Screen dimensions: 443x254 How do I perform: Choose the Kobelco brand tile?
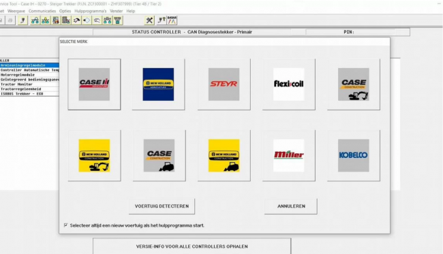click(x=354, y=155)
